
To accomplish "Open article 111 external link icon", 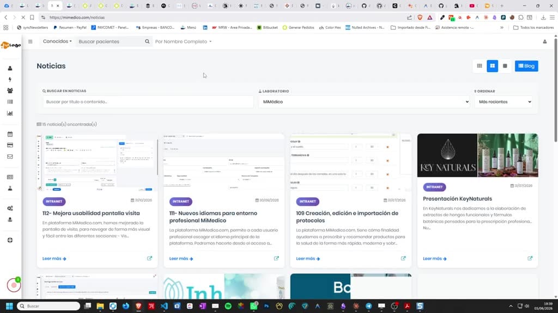I will click(x=276, y=258).
